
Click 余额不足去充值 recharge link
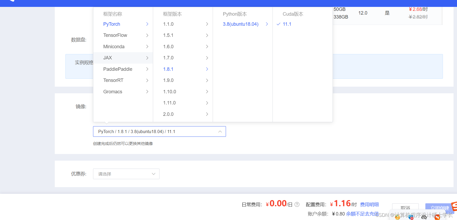(362, 214)
